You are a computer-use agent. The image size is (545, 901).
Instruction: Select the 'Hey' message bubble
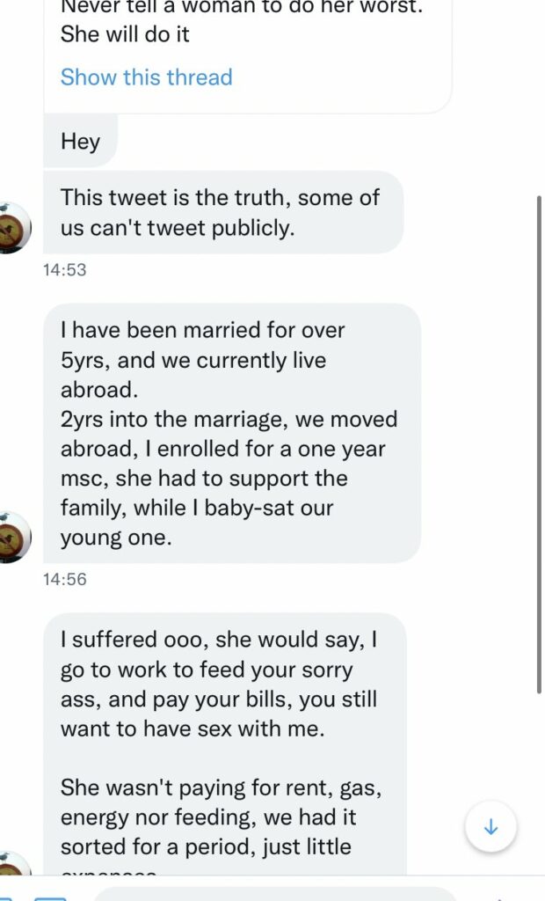80,142
